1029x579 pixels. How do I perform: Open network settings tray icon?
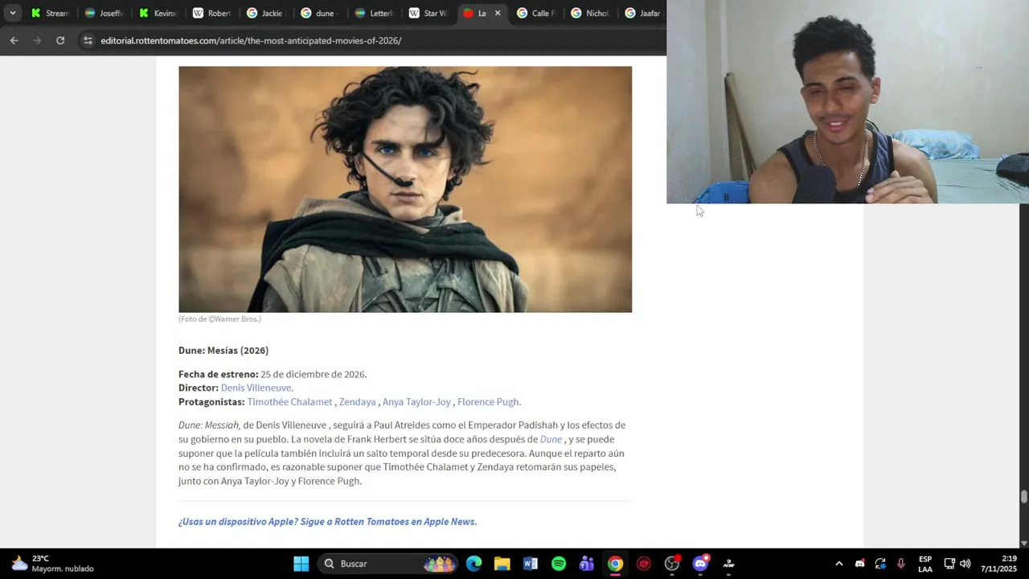coord(949,564)
